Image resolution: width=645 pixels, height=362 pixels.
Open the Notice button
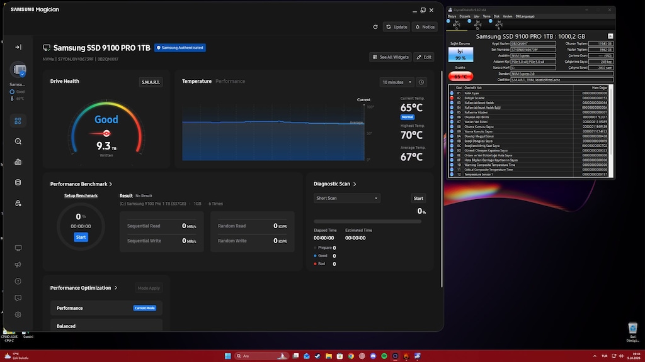click(x=425, y=27)
